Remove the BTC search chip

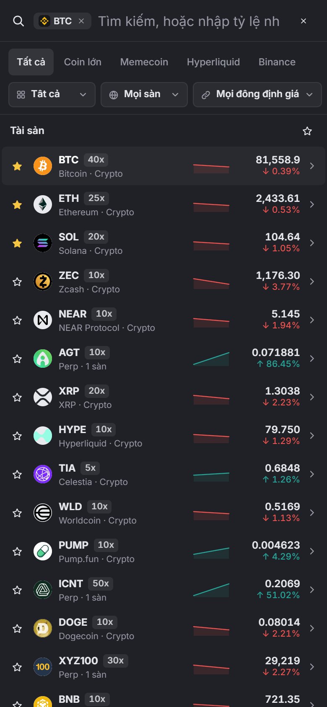[81, 21]
